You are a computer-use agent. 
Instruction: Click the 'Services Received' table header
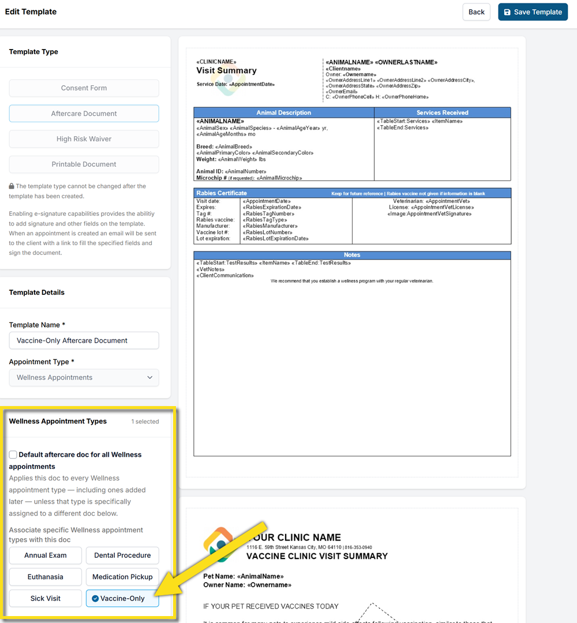coord(443,113)
